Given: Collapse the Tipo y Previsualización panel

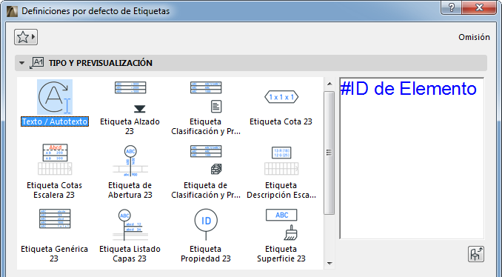Looking at the screenshot, I should (x=21, y=63).
